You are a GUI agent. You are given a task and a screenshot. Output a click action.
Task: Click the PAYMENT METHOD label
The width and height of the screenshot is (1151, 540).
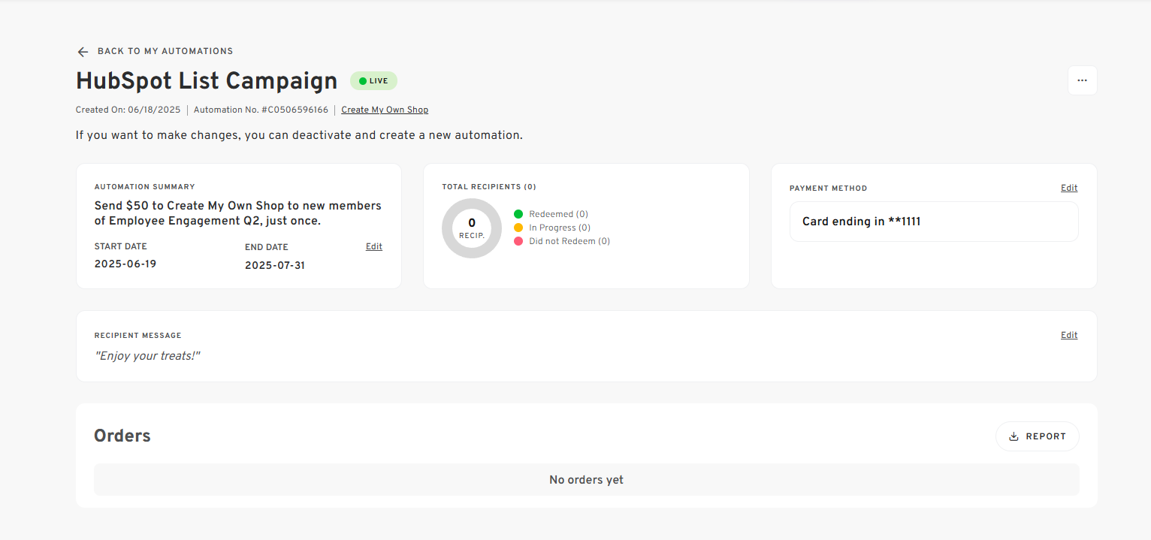coord(828,189)
